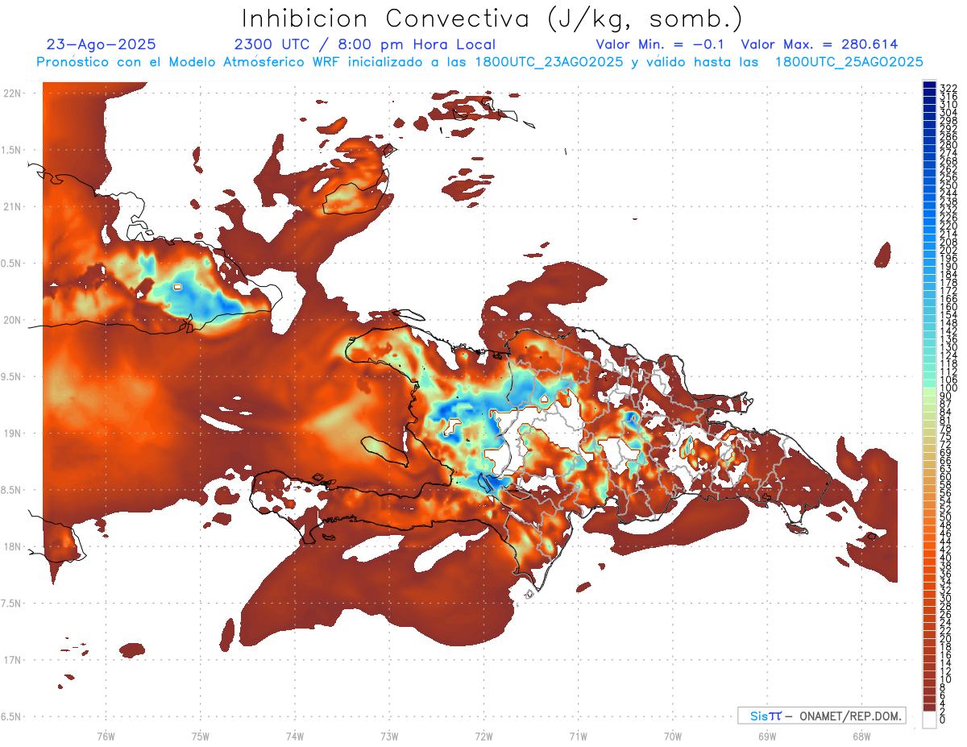Viewport: 967px width, 747px height.
Task: Click the "22N" latitude label
Action: pyautogui.click(x=11, y=93)
